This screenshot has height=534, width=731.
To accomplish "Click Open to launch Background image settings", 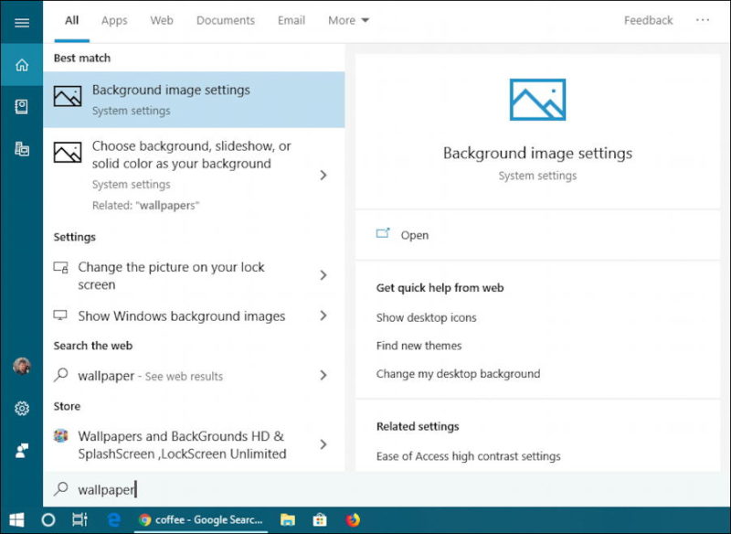I will coord(414,235).
